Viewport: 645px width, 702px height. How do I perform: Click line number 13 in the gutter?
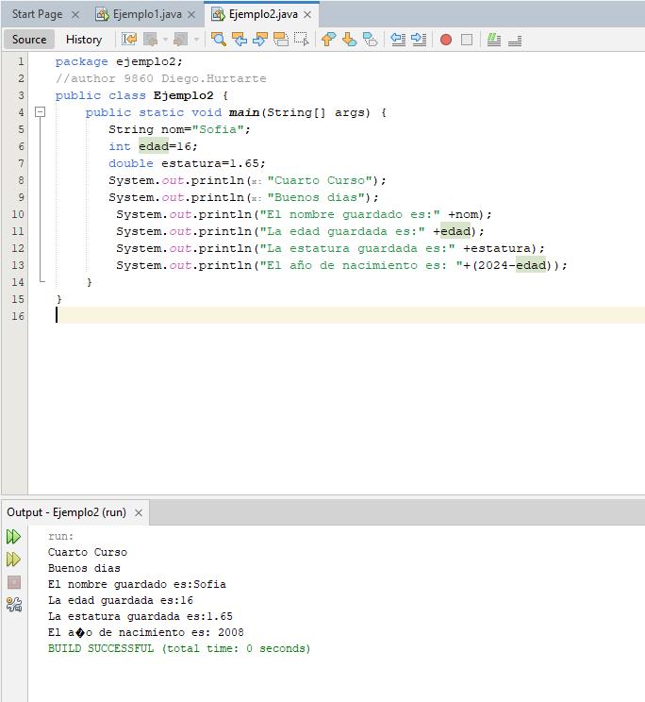click(x=18, y=265)
